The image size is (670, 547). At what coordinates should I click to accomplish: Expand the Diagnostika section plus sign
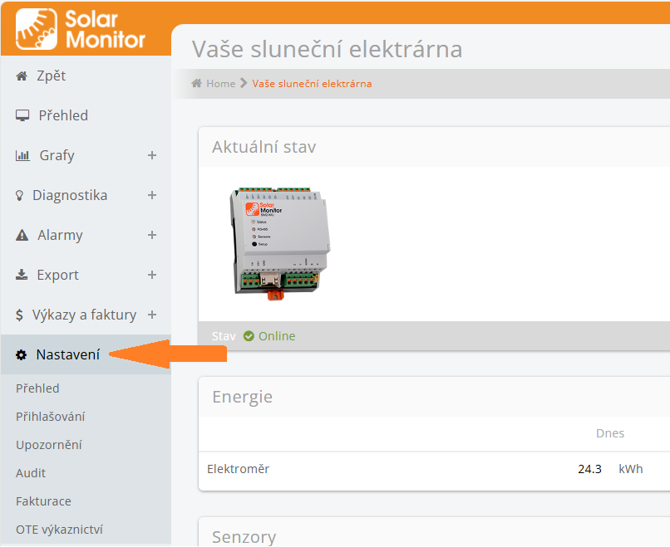pyautogui.click(x=152, y=195)
